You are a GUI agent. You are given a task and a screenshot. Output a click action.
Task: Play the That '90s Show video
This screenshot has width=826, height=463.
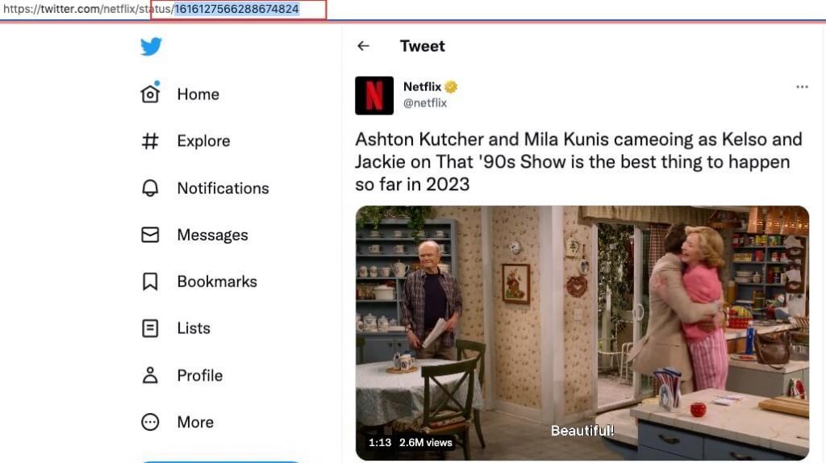582,333
